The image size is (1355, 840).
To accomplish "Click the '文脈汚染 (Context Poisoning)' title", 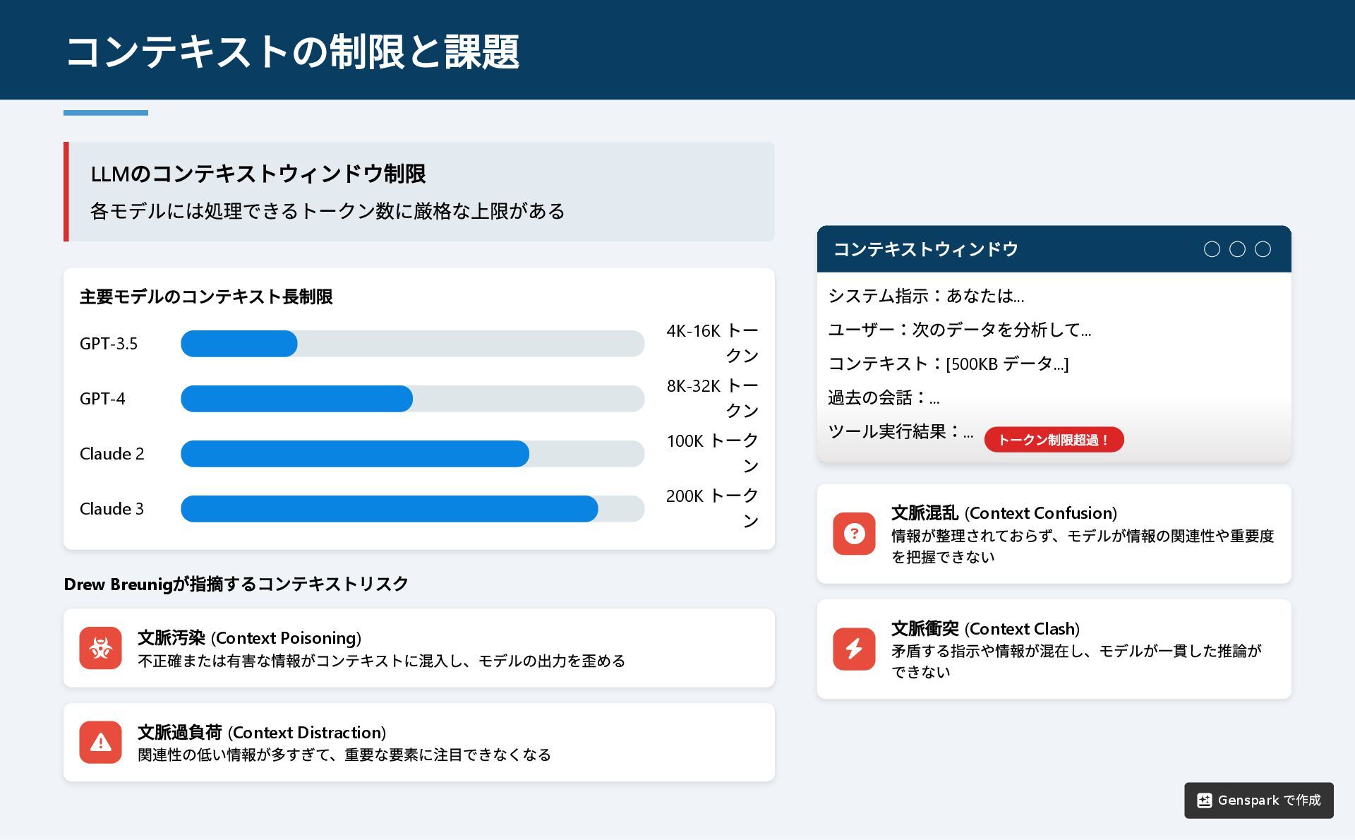I will point(249,638).
